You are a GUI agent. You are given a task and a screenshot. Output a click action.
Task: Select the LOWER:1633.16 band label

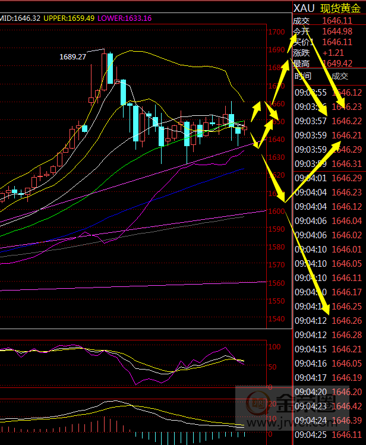pyautogui.click(x=124, y=18)
